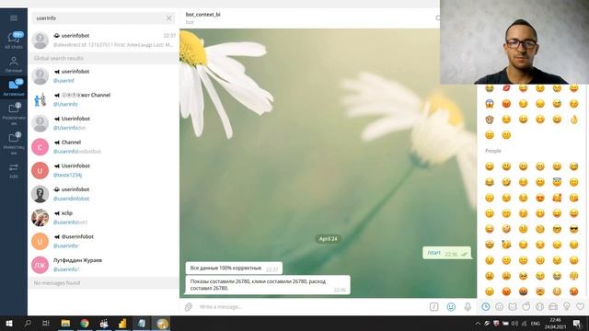
Task: Switch to the Развлечения chats folder
Action: 14,114
